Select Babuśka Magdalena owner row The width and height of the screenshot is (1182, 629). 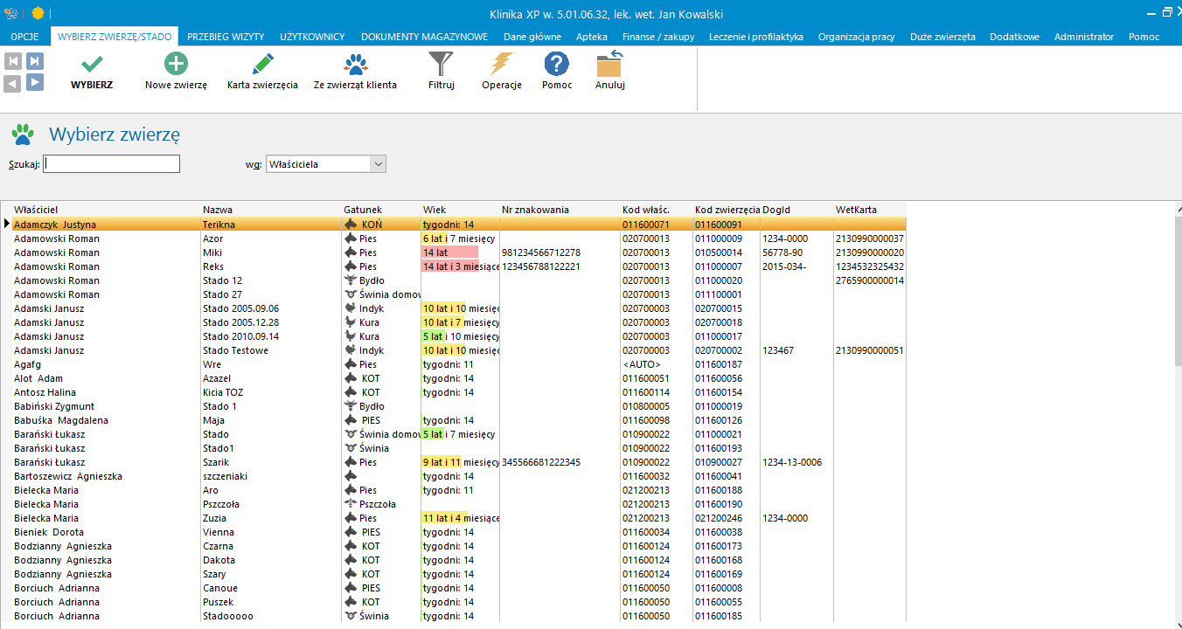click(x=459, y=420)
